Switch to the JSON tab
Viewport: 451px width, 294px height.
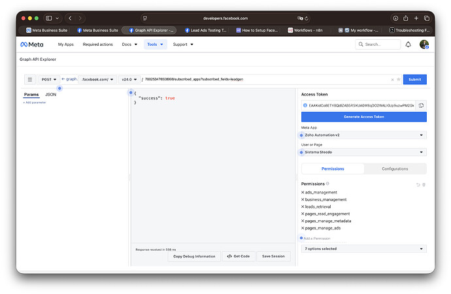[50, 95]
